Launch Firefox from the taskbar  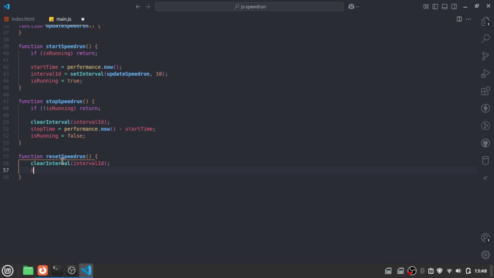click(42, 271)
